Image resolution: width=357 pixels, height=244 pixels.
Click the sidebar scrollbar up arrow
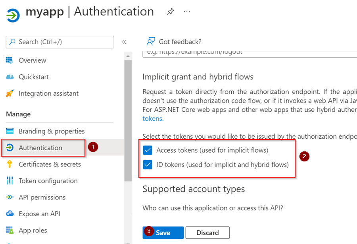click(128, 56)
